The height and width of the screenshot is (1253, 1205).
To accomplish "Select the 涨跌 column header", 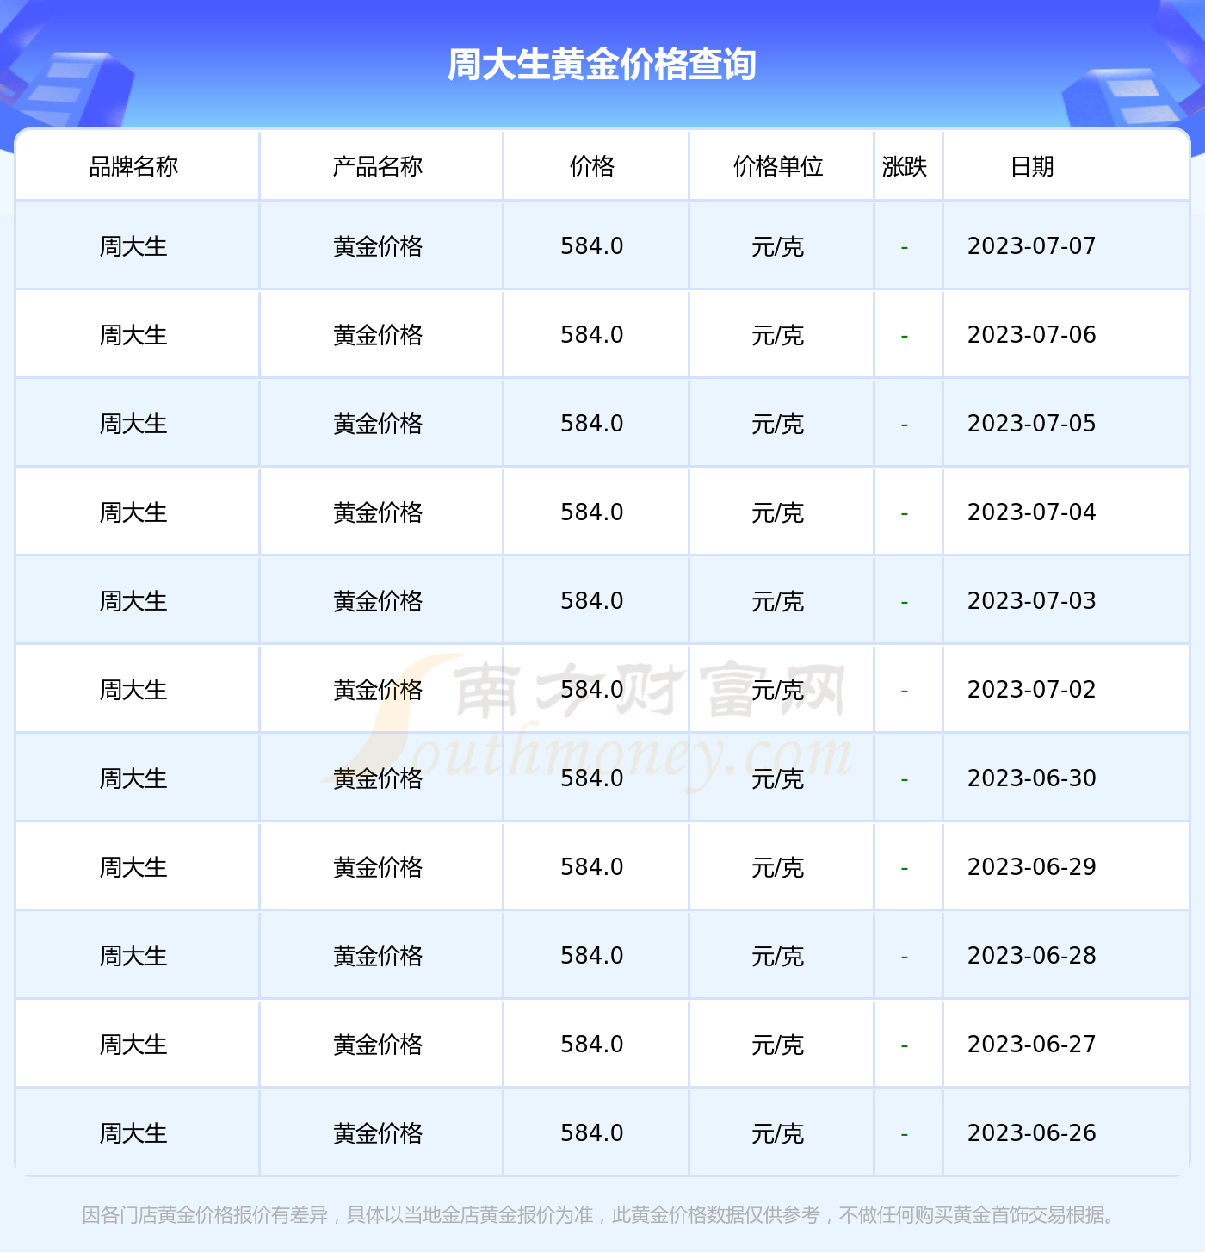I will click(x=905, y=166).
